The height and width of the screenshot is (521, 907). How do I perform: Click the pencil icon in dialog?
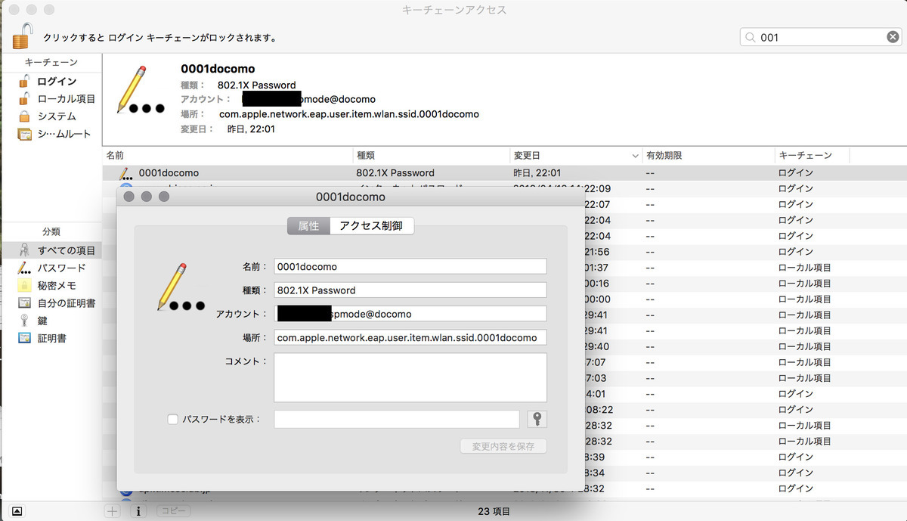click(x=181, y=287)
